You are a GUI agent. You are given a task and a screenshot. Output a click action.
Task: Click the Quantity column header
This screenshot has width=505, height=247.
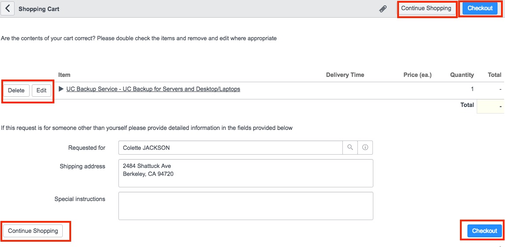[462, 75]
